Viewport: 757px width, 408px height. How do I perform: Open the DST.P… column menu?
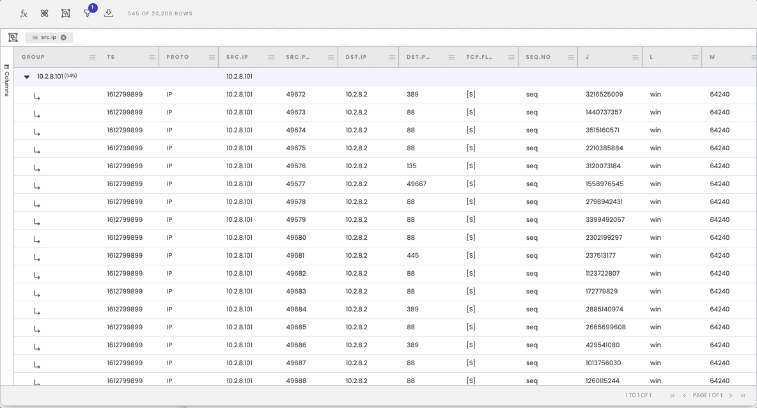pyautogui.click(x=451, y=57)
